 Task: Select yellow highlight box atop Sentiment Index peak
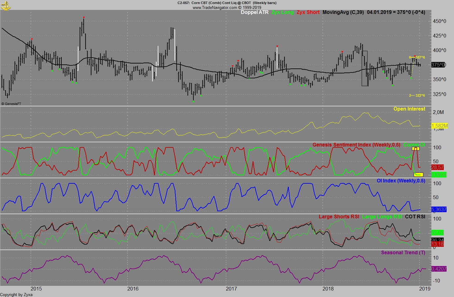[416, 149]
